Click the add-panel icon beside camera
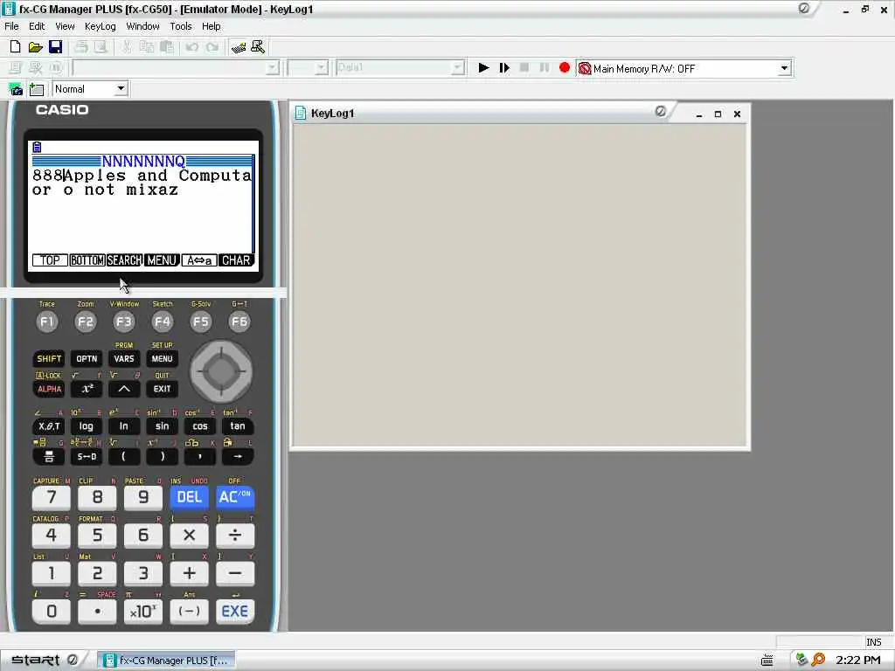 [x=37, y=89]
